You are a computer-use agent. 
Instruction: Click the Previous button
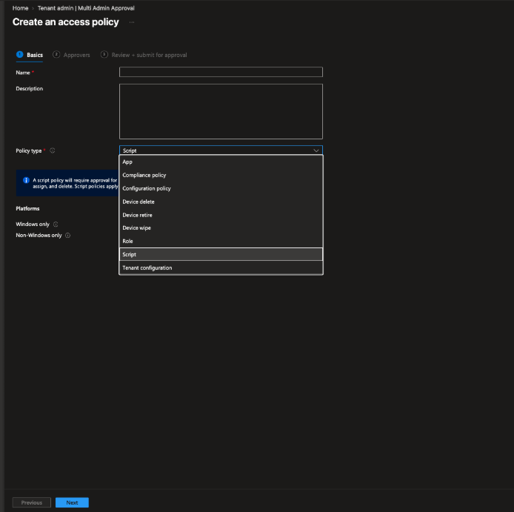point(31,502)
